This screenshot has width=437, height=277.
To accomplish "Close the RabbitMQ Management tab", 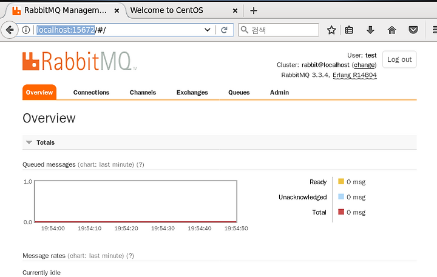I will pyautogui.click(x=117, y=10).
